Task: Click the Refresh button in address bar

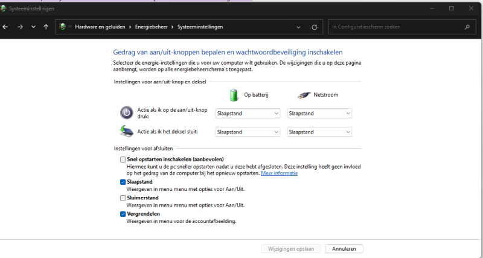Action: [x=314, y=27]
